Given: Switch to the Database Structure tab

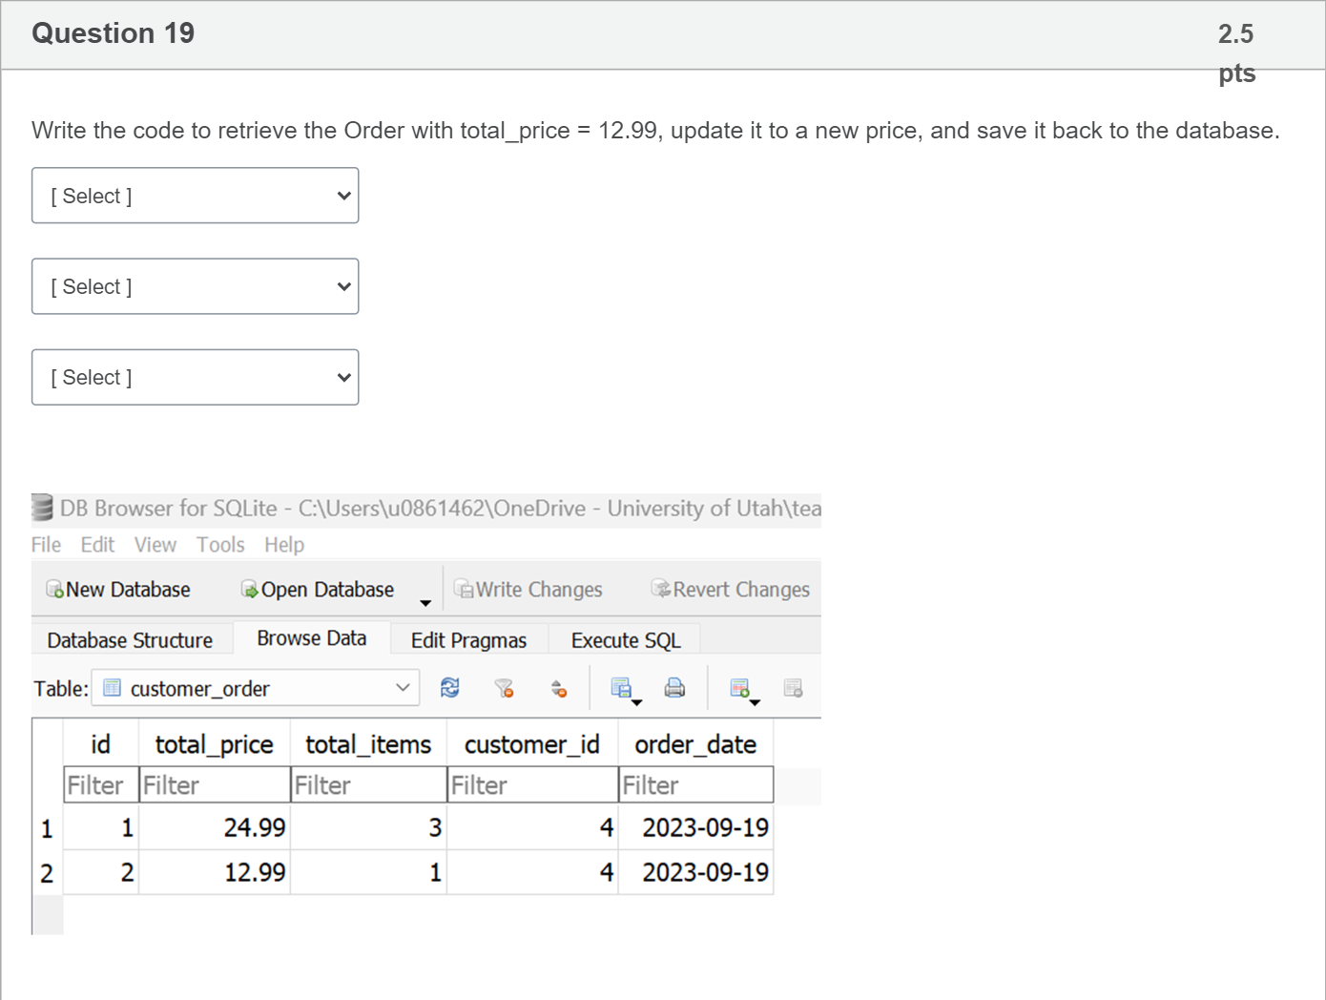Looking at the screenshot, I should point(131,640).
